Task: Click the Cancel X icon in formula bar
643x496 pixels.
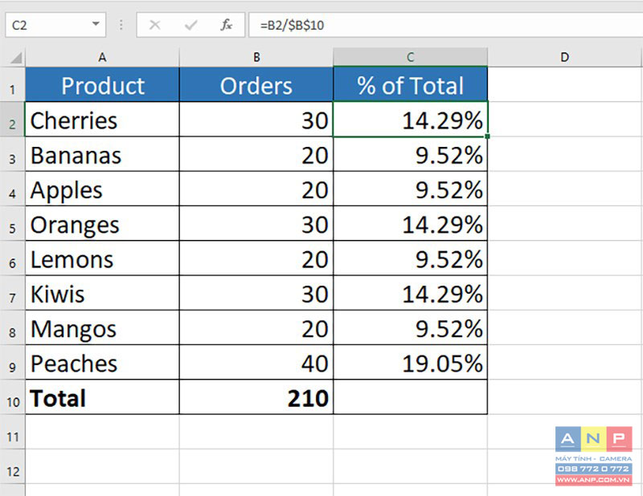Action: click(x=154, y=25)
